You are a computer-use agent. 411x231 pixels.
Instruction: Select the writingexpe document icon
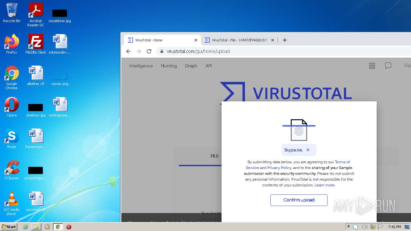tap(60, 107)
